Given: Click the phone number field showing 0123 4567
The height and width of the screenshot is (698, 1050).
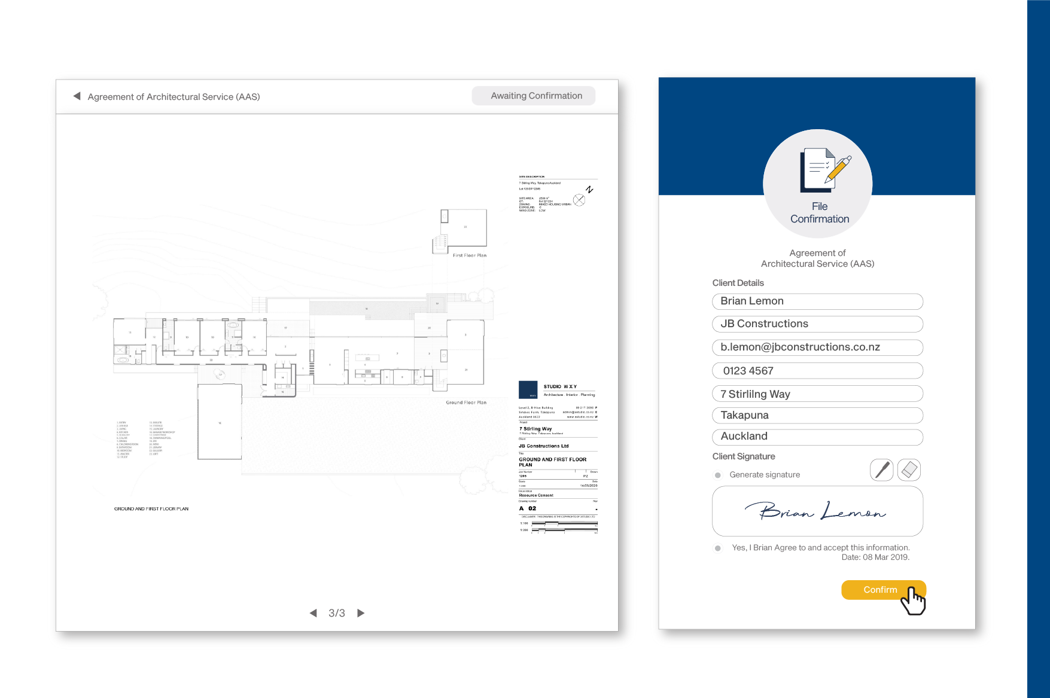Looking at the screenshot, I should [817, 370].
